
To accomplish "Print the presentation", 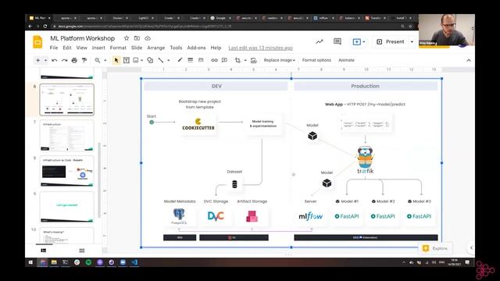I will [74, 60].
